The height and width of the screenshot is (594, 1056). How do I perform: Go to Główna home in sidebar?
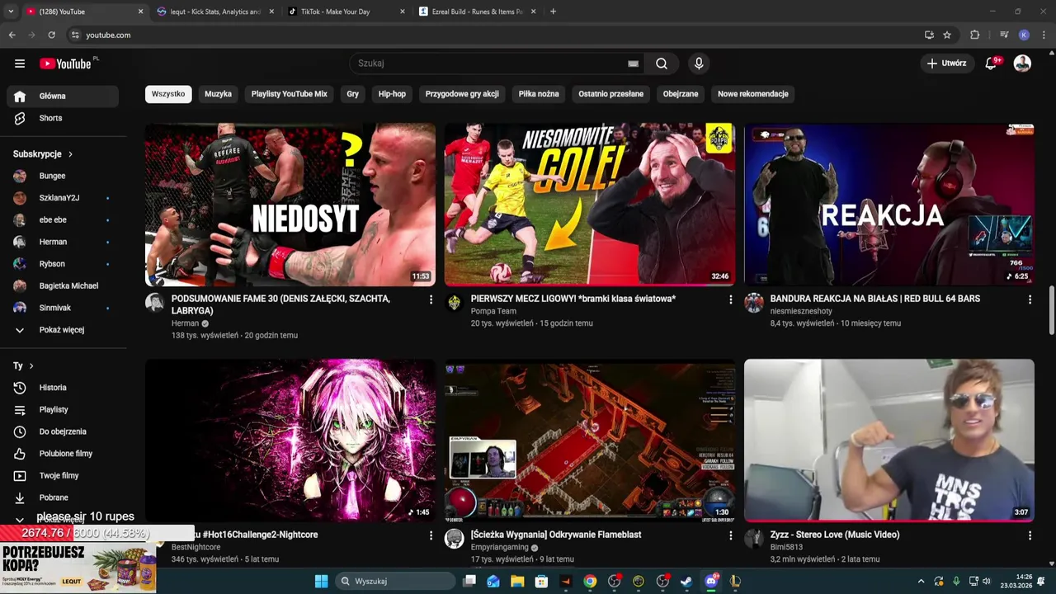(63, 96)
